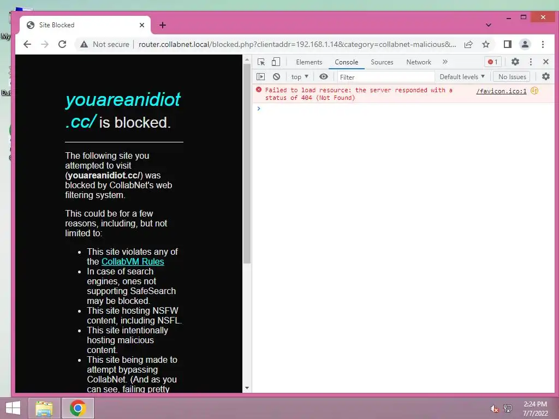Open the tab search chevron
Screen dimensions: 559x419
coord(489,25)
